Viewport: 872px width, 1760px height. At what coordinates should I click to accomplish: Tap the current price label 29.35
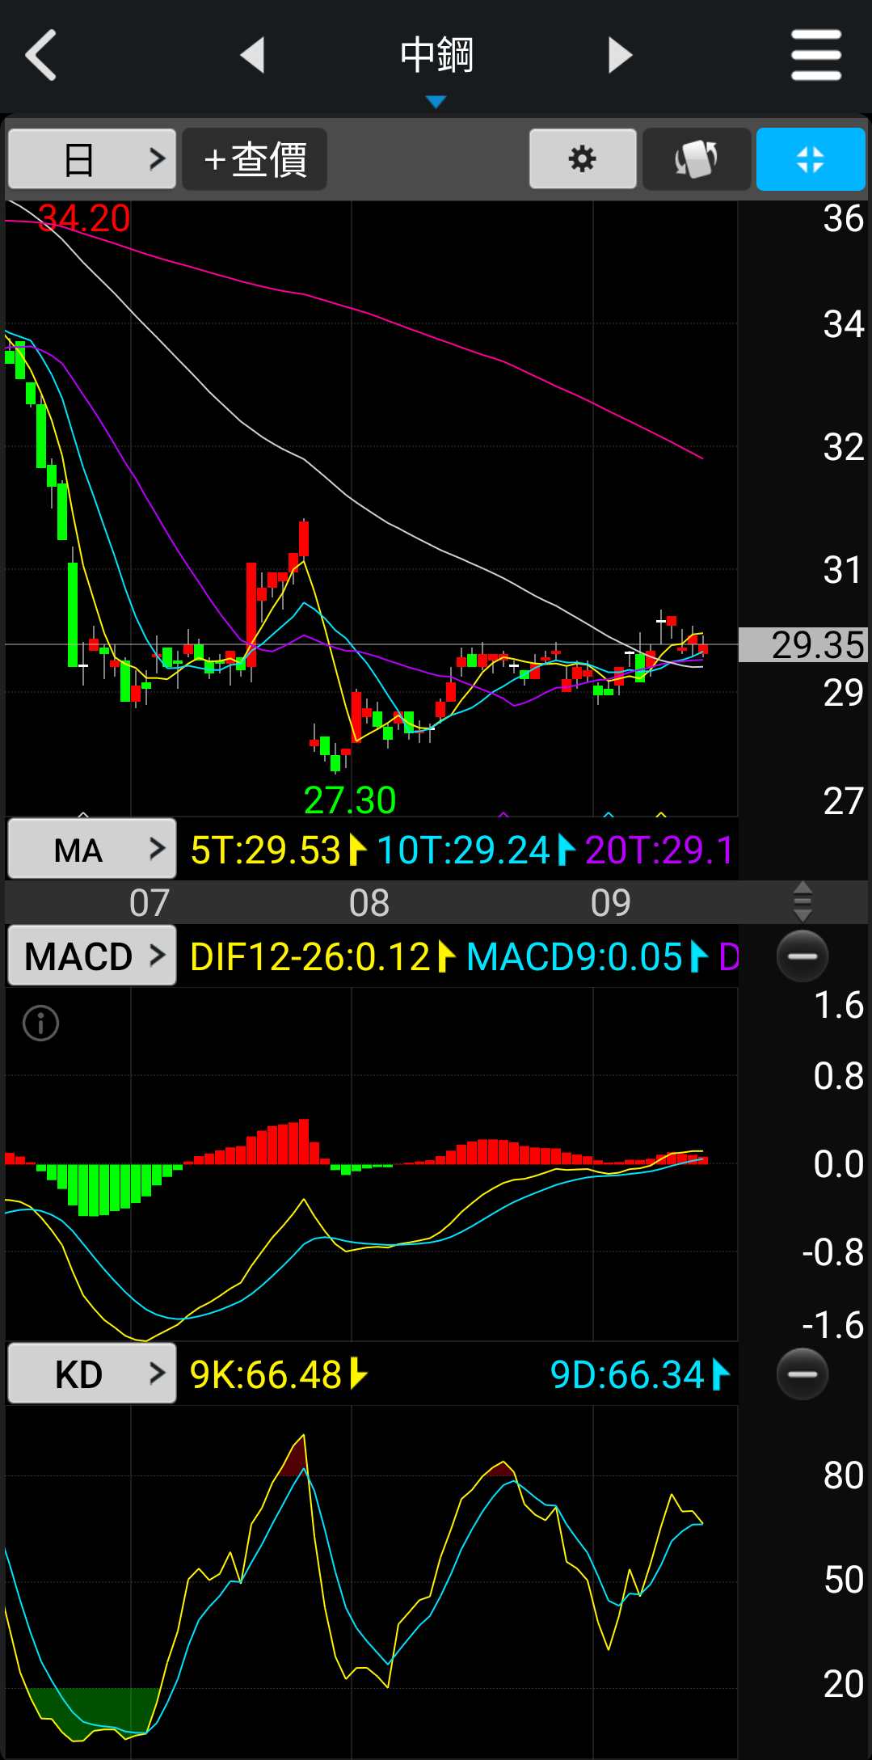click(803, 645)
